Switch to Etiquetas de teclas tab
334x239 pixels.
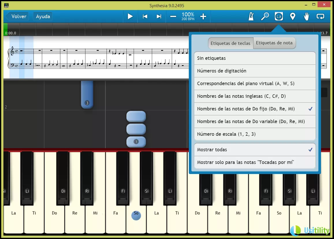[x=230, y=43]
